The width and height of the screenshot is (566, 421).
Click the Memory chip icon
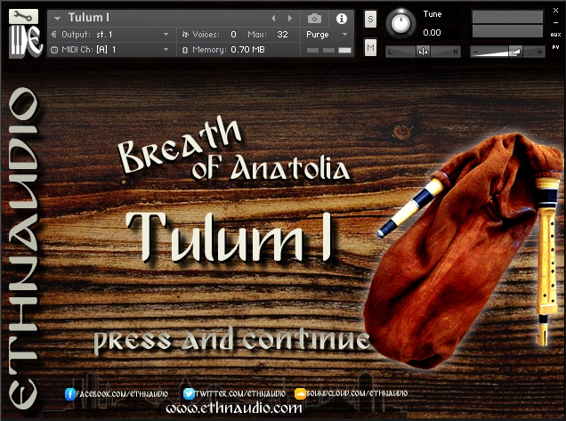[x=185, y=50]
